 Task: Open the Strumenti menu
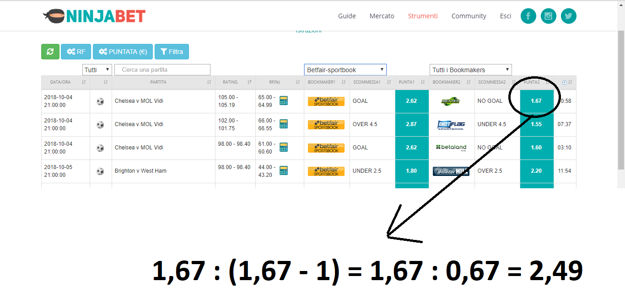(x=423, y=16)
